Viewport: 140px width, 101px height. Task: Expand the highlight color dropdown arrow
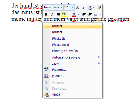pyautogui.click(x=69, y=14)
